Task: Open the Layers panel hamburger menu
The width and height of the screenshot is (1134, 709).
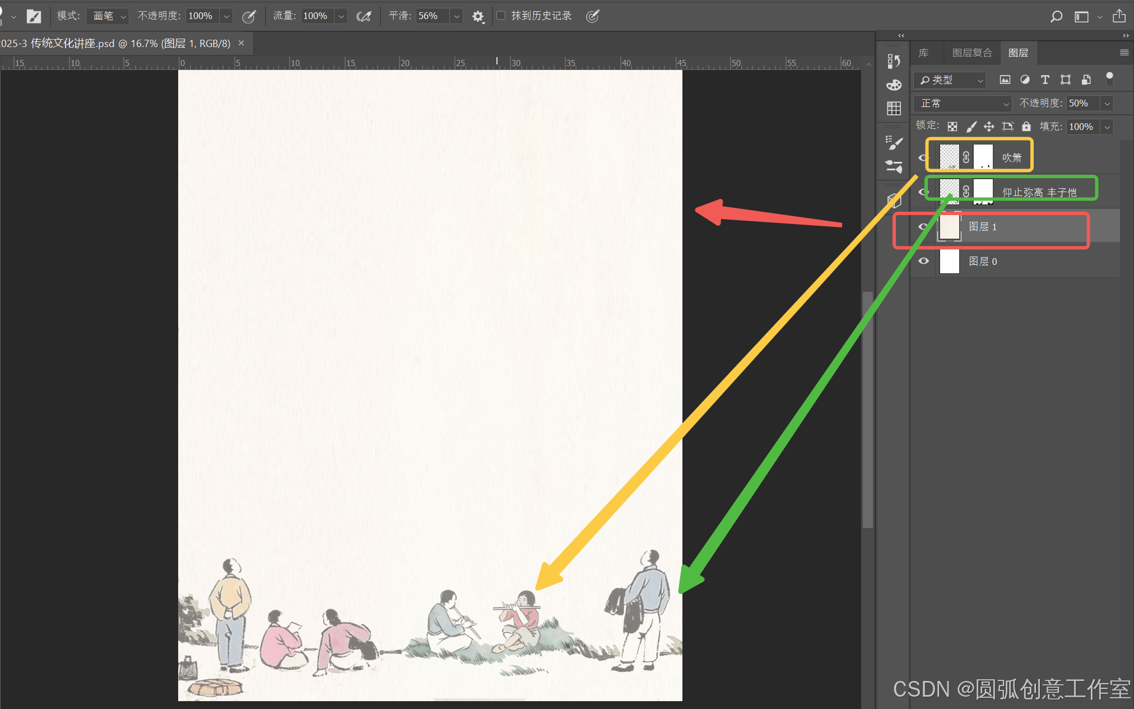Action: tap(1124, 53)
